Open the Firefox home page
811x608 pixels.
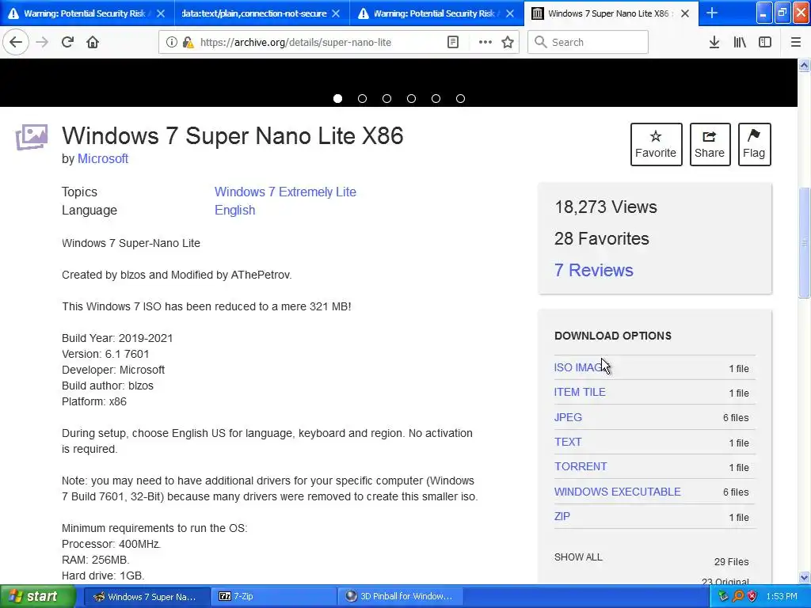93,43
